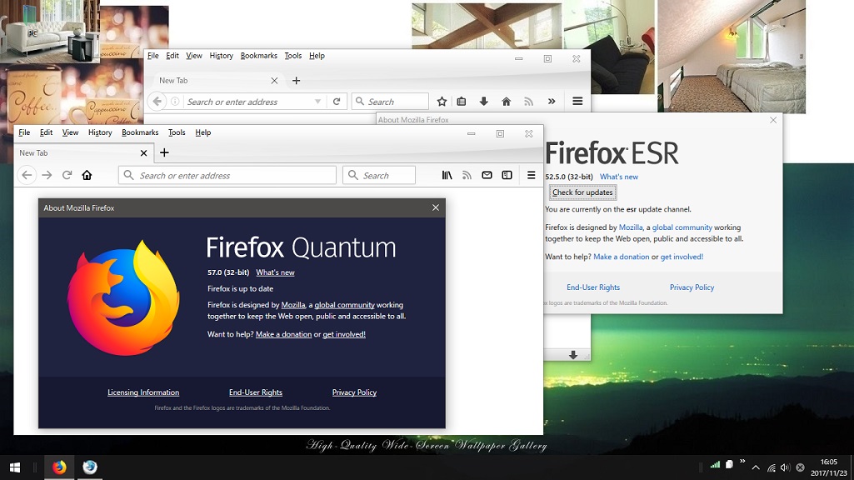
Task: Click the site info icon in ESR address bar
Action: tap(175, 102)
